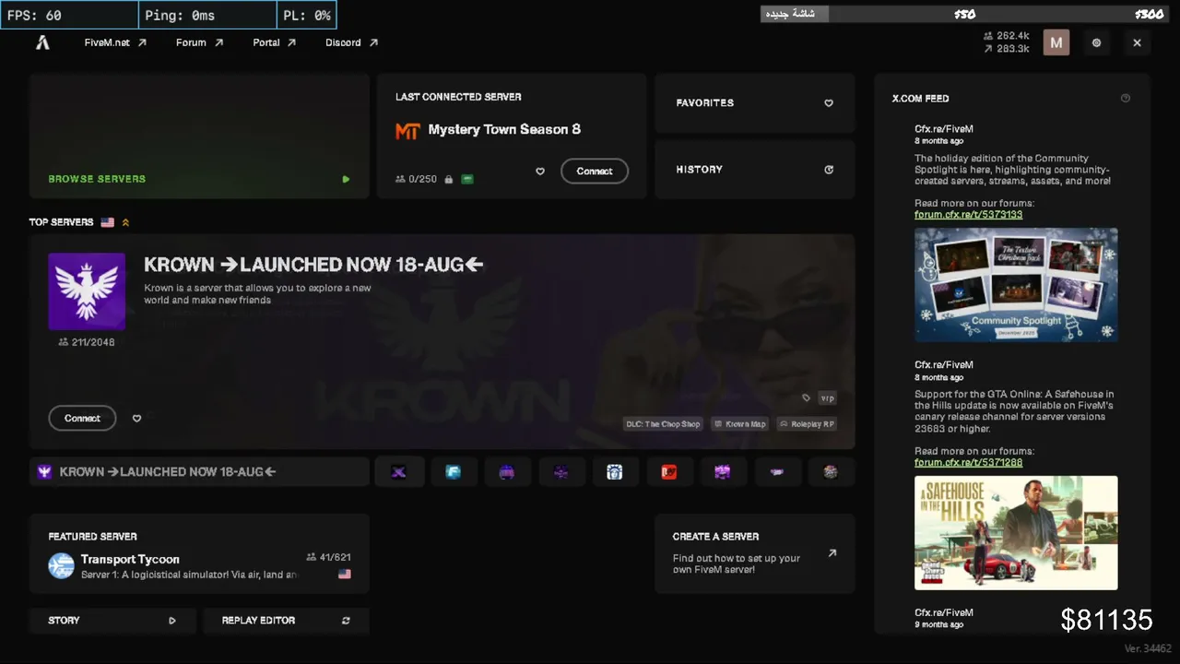The image size is (1180, 664).
Task: Collapse Top Servers with the double chevron
Action: pos(126,222)
